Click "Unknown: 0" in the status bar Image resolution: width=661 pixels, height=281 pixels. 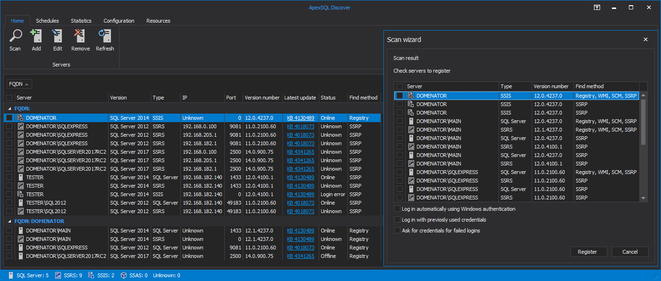[167, 275]
